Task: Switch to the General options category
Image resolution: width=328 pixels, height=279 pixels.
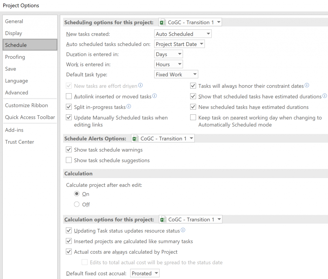Action: pyautogui.click(x=14, y=21)
